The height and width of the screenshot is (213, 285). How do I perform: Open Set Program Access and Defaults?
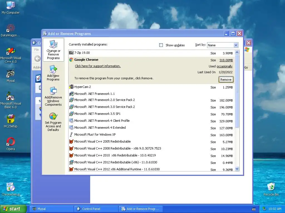pos(53,122)
